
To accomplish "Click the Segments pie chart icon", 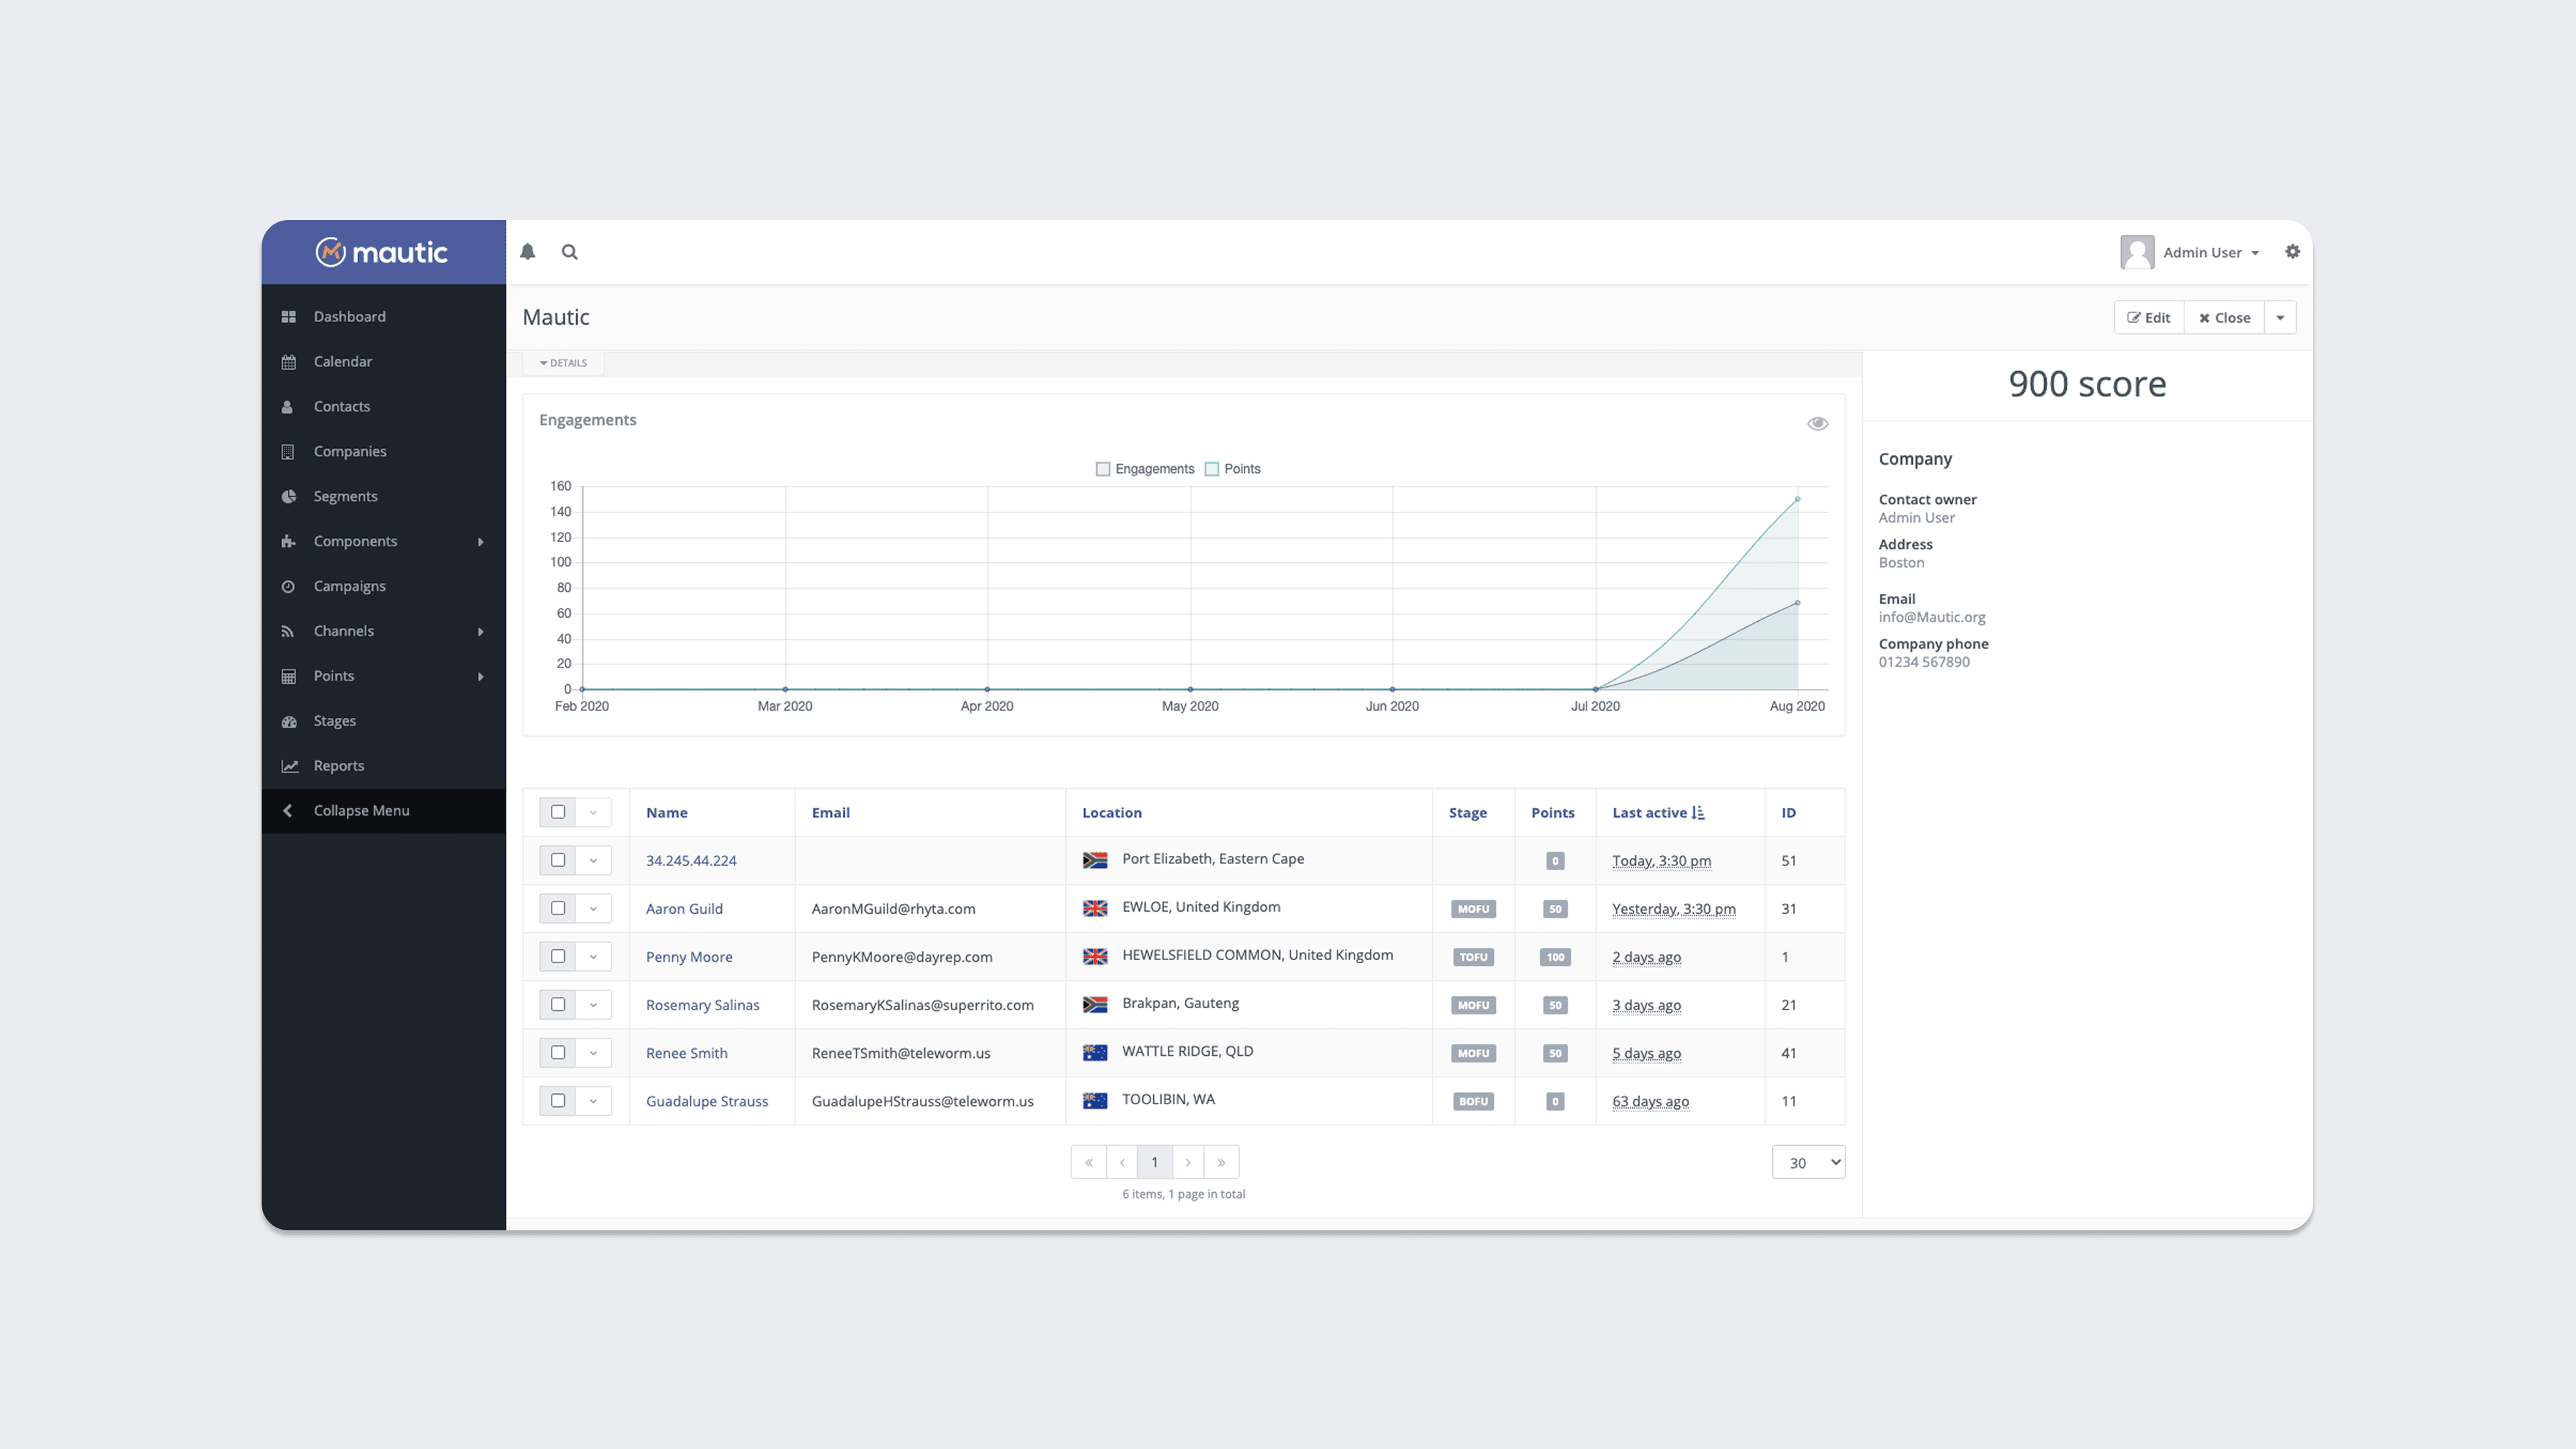I will pos(288,497).
